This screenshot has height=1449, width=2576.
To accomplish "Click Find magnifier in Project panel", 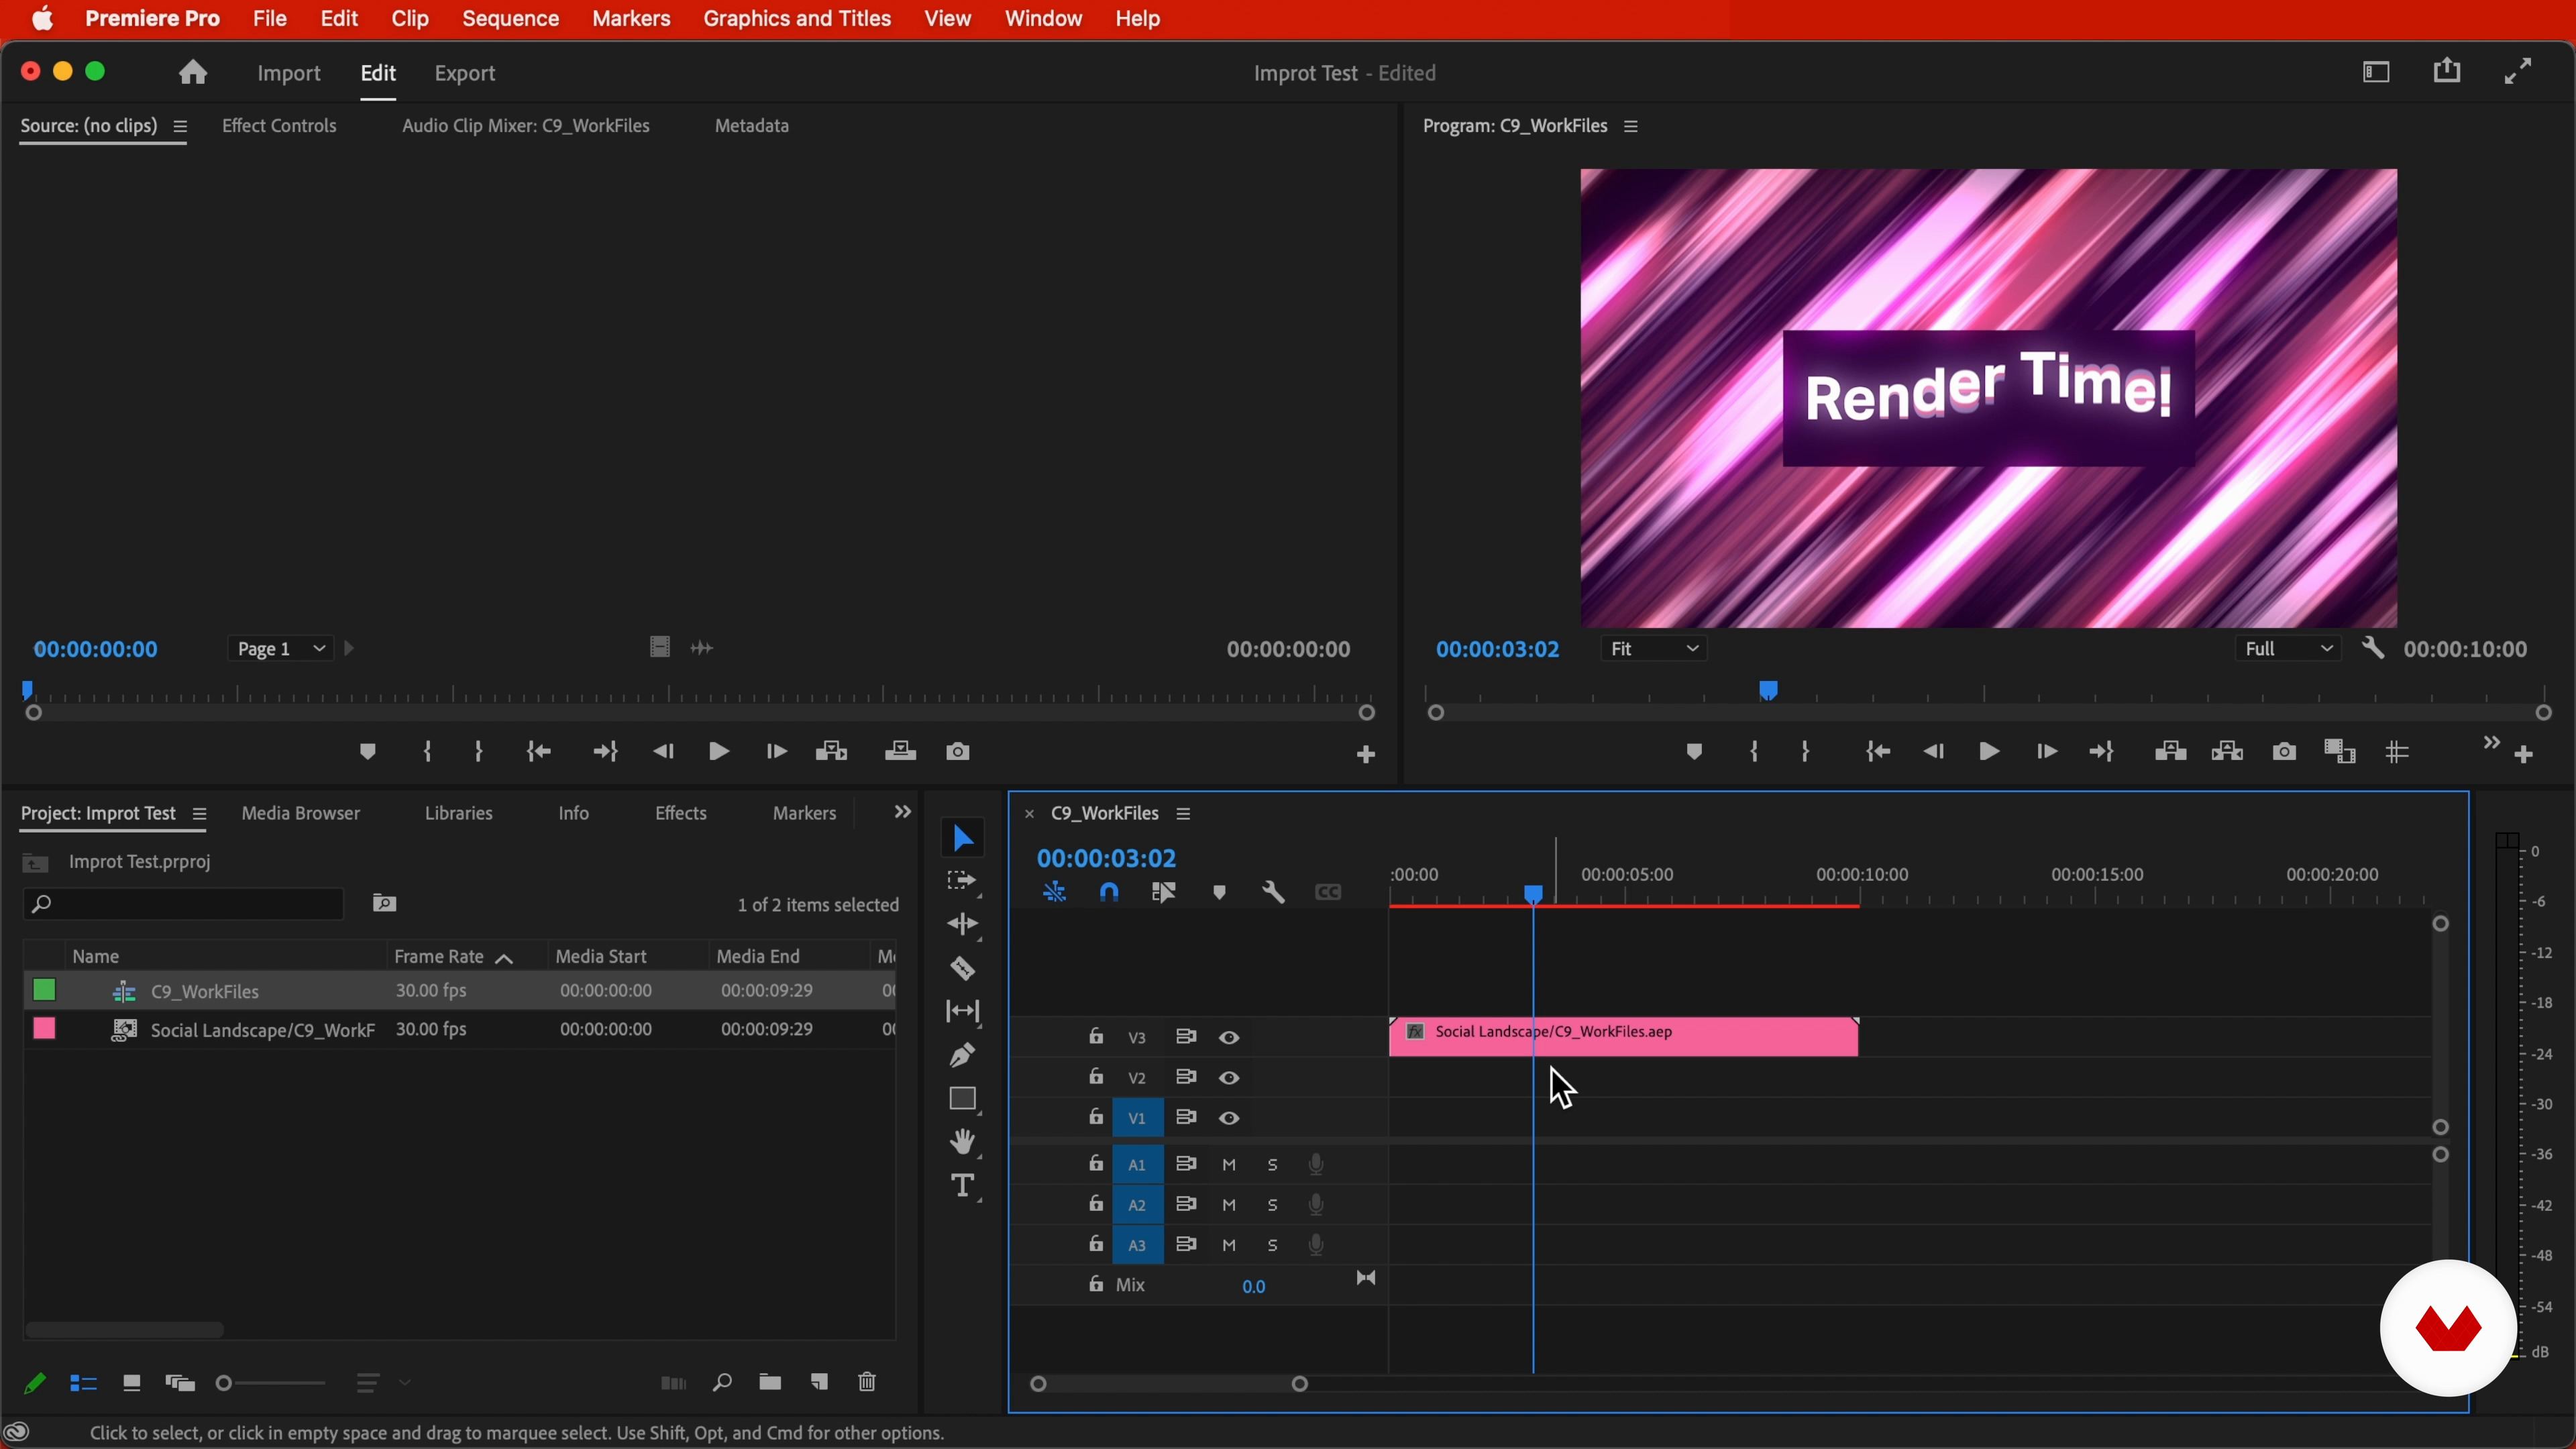I will coord(722,1383).
